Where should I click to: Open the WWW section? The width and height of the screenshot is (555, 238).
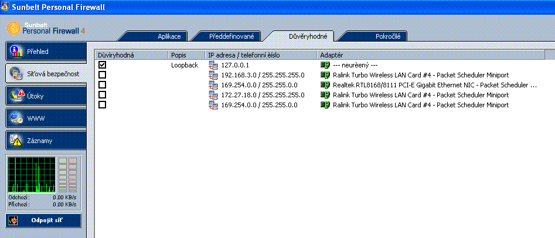click(46, 118)
